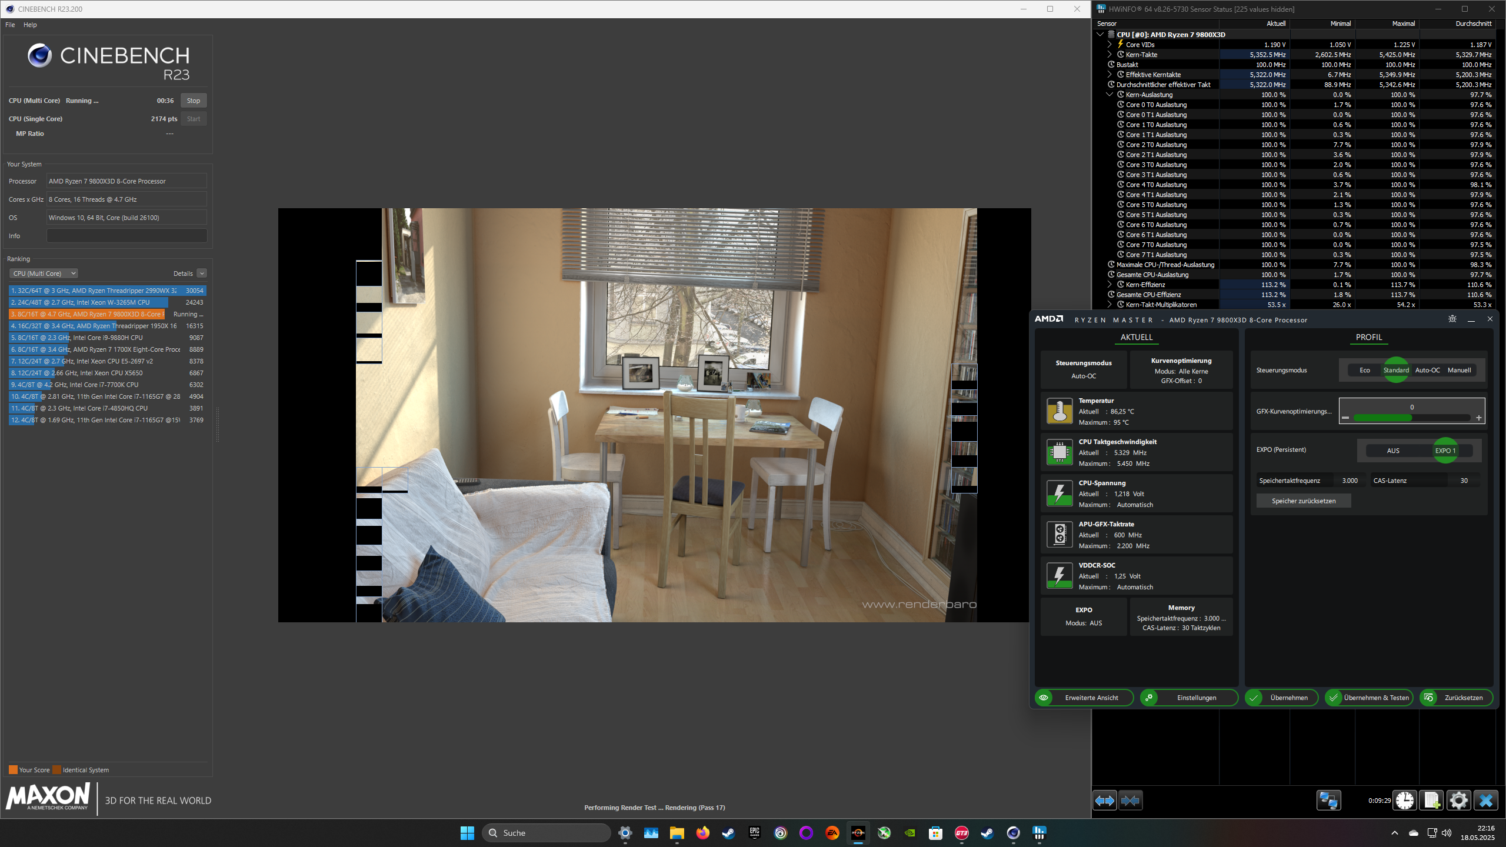Viewport: 1506px width, 847px height.
Task: Start CSV logging via the log sheet icon in HWiNFO
Action: click(x=1432, y=800)
